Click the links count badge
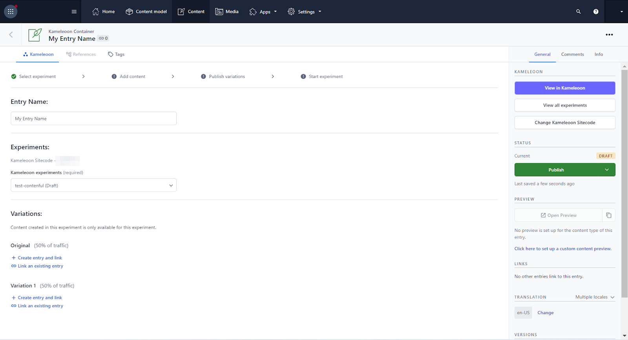 (103, 38)
